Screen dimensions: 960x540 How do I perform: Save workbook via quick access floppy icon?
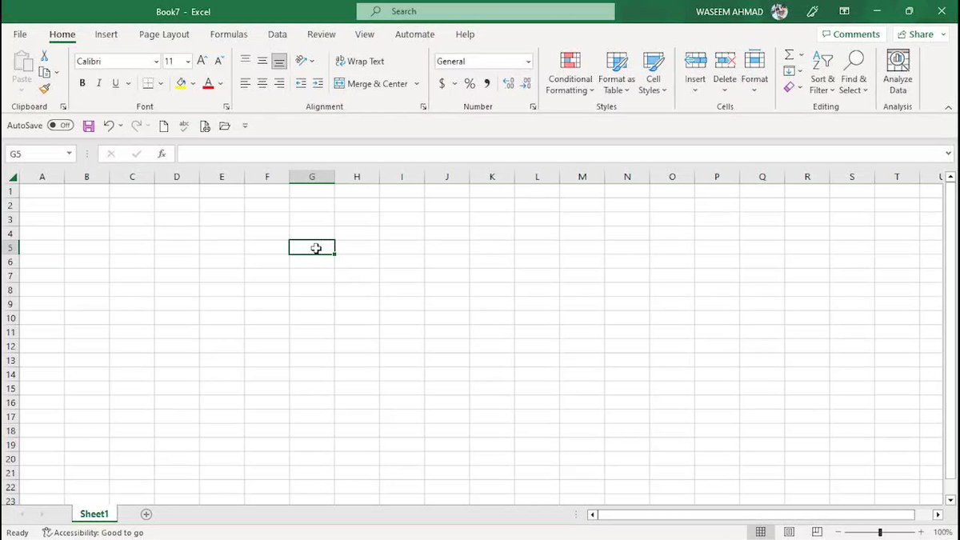(x=89, y=126)
